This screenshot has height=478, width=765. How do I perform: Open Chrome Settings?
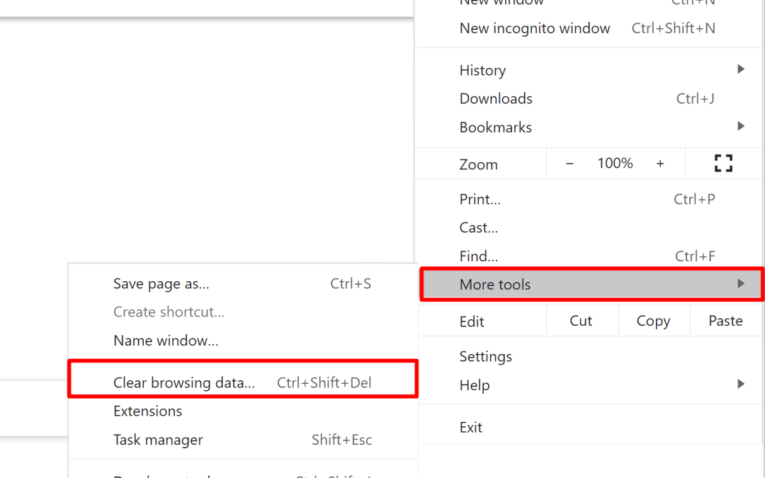click(486, 356)
